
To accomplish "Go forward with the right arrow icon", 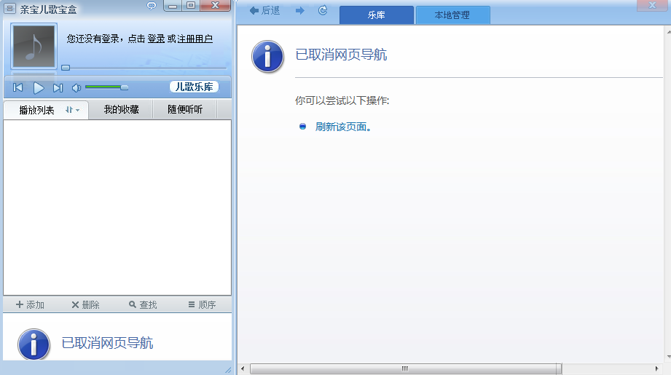I will pyautogui.click(x=300, y=11).
